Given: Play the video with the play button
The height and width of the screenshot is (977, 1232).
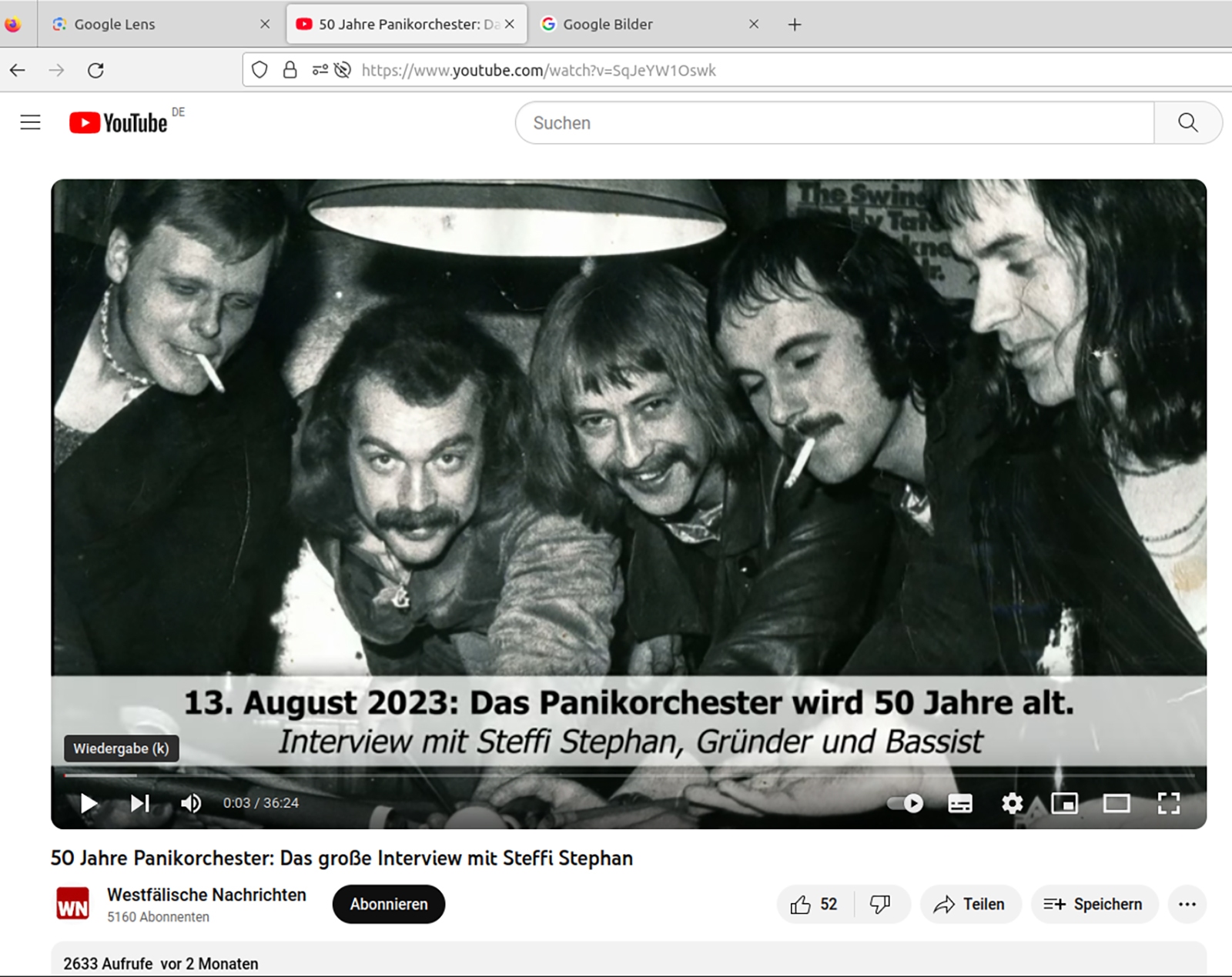Looking at the screenshot, I should tap(89, 803).
